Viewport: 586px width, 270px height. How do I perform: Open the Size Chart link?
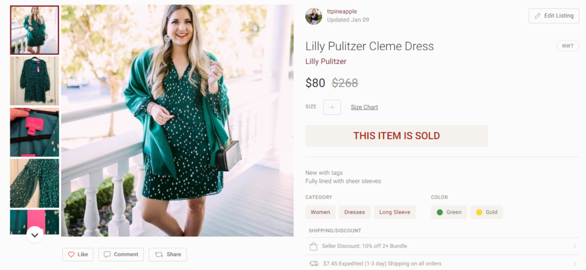click(364, 107)
